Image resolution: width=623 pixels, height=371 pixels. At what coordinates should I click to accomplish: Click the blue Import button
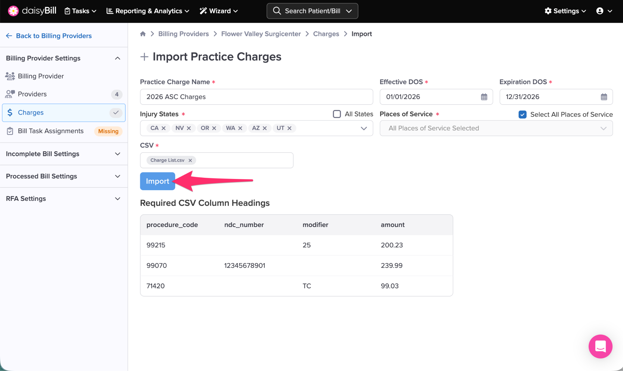pos(157,181)
